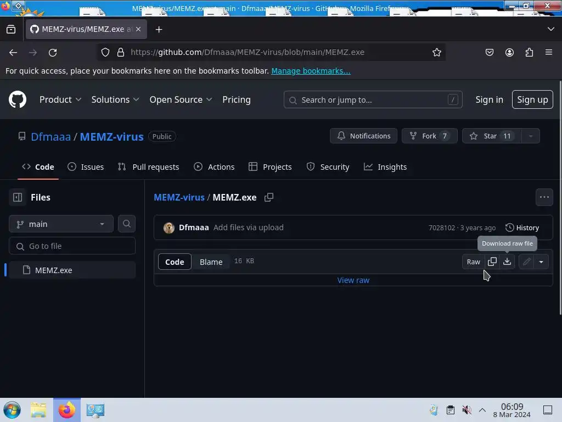Focus the Go to file input

[72, 246]
